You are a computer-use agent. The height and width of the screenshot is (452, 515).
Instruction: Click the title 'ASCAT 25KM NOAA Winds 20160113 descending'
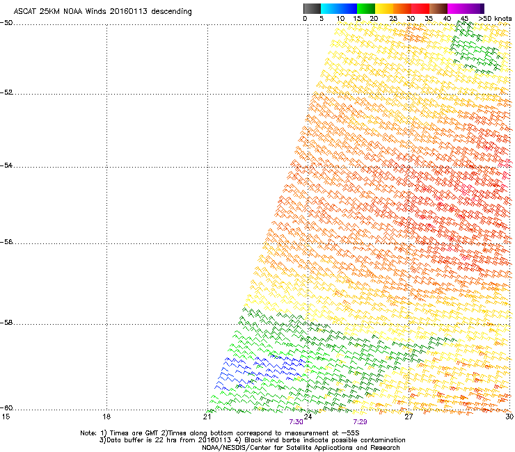(102, 11)
